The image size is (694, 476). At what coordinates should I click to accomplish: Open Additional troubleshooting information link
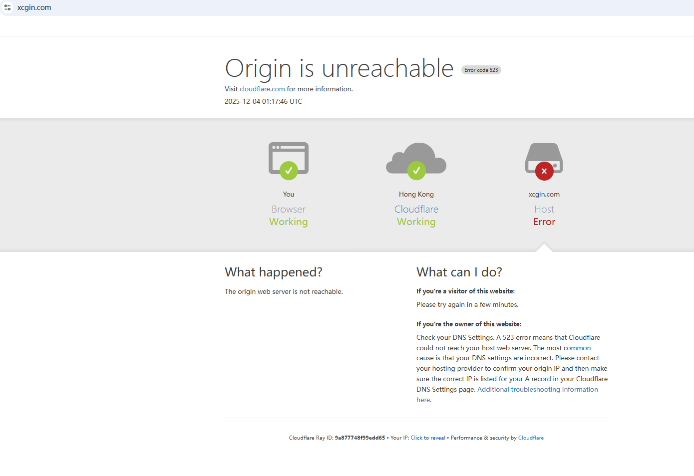tap(507, 395)
